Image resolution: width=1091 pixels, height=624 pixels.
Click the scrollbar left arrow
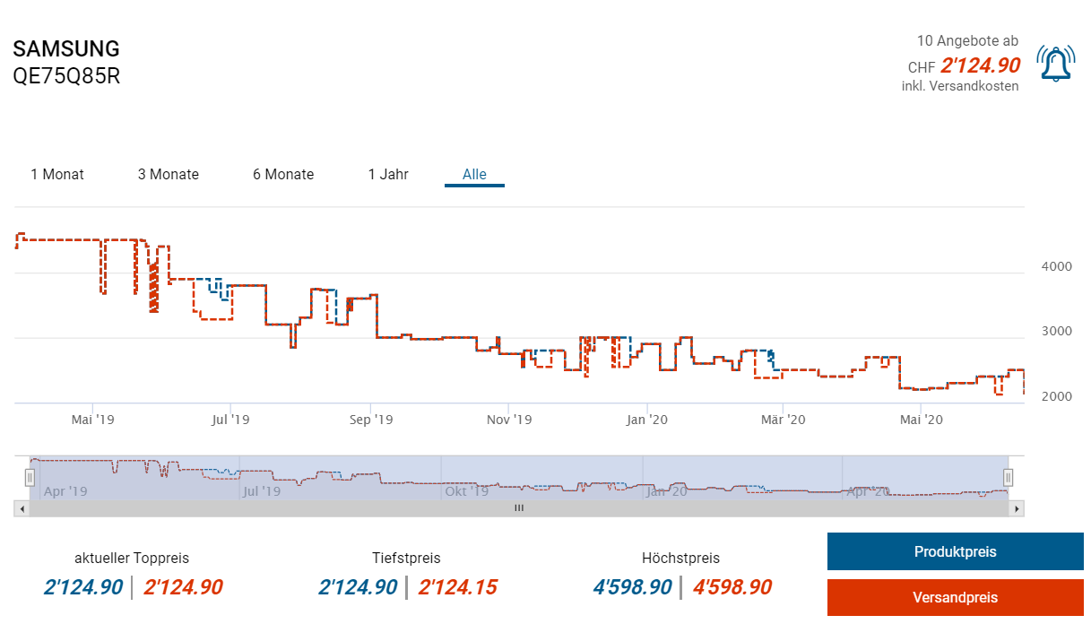point(22,508)
